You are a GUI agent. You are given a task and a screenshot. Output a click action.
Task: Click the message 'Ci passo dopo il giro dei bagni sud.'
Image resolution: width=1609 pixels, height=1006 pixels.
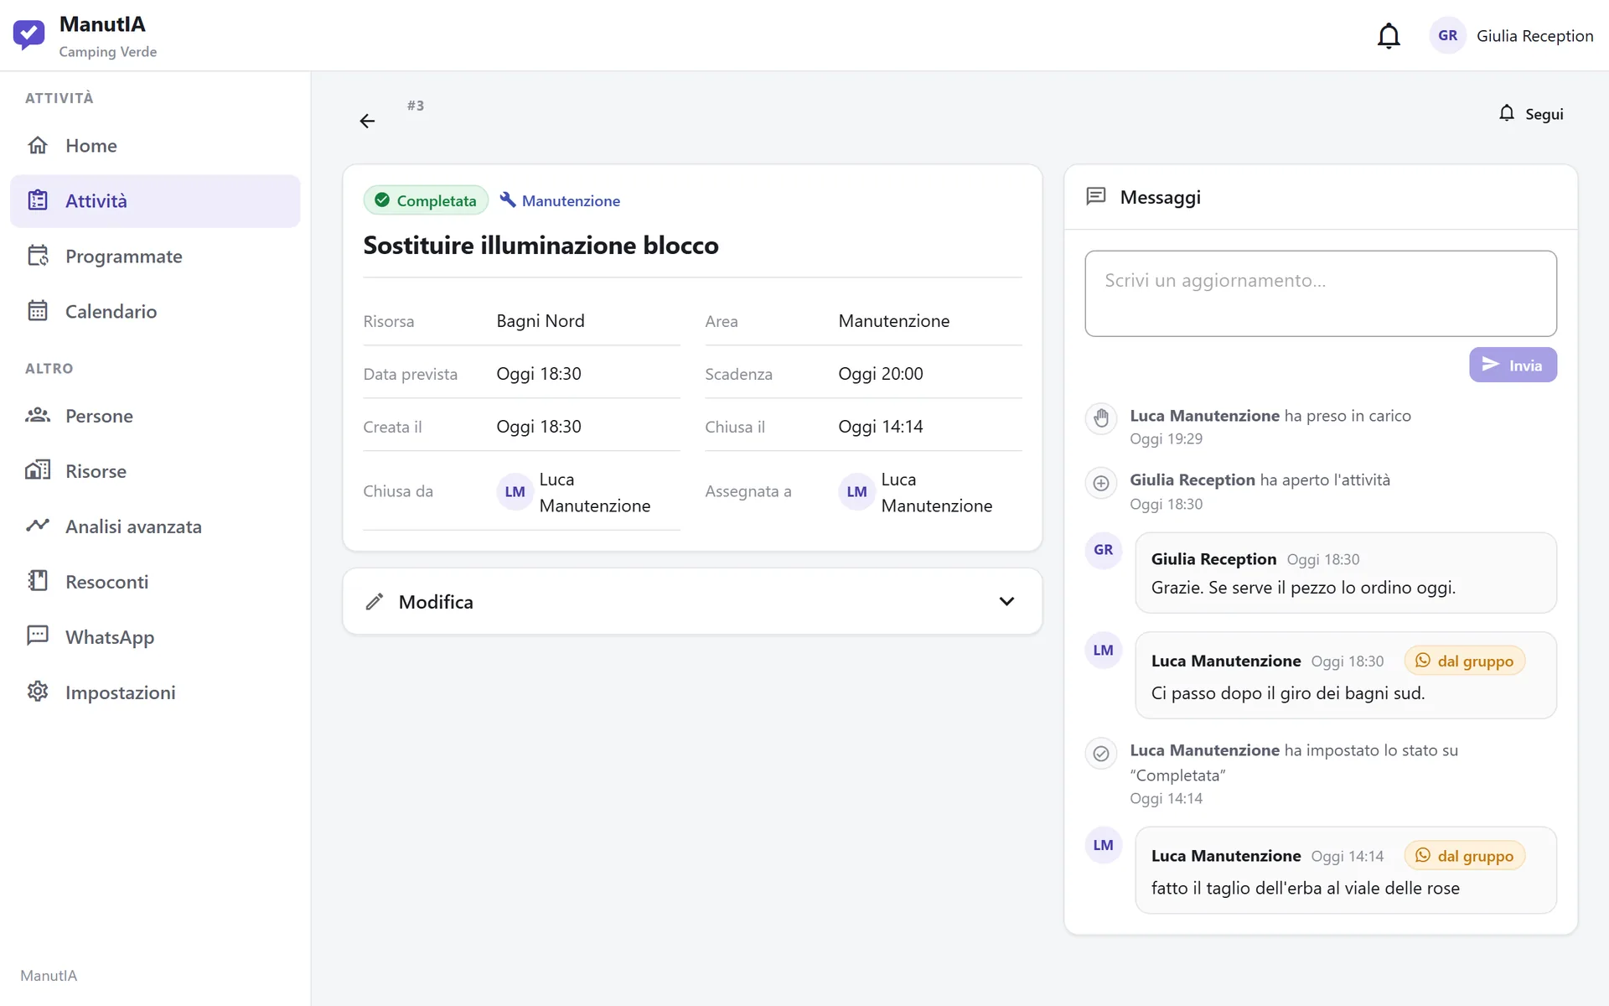(x=1287, y=693)
